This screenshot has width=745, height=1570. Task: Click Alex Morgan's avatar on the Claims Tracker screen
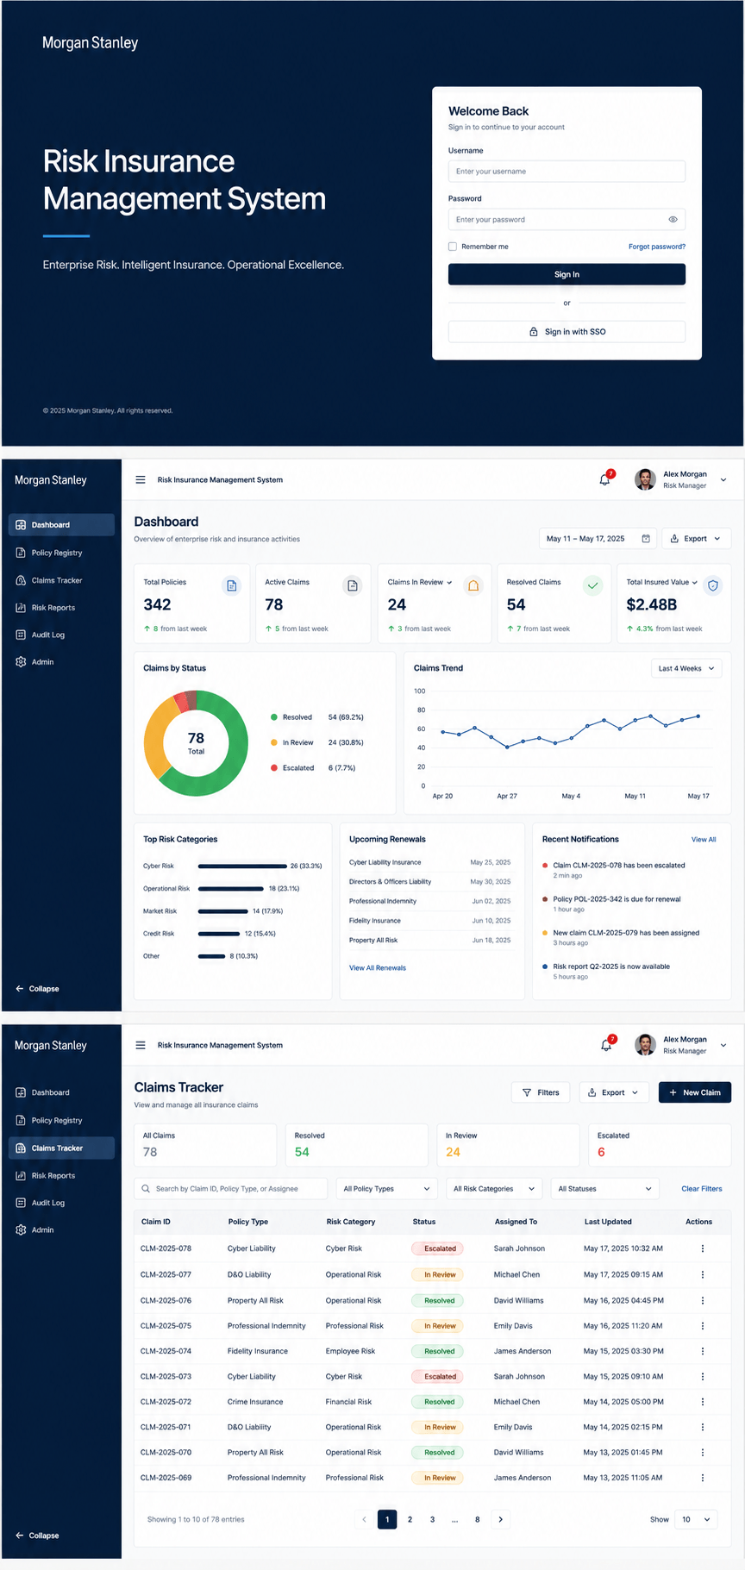click(x=645, y=1045)
